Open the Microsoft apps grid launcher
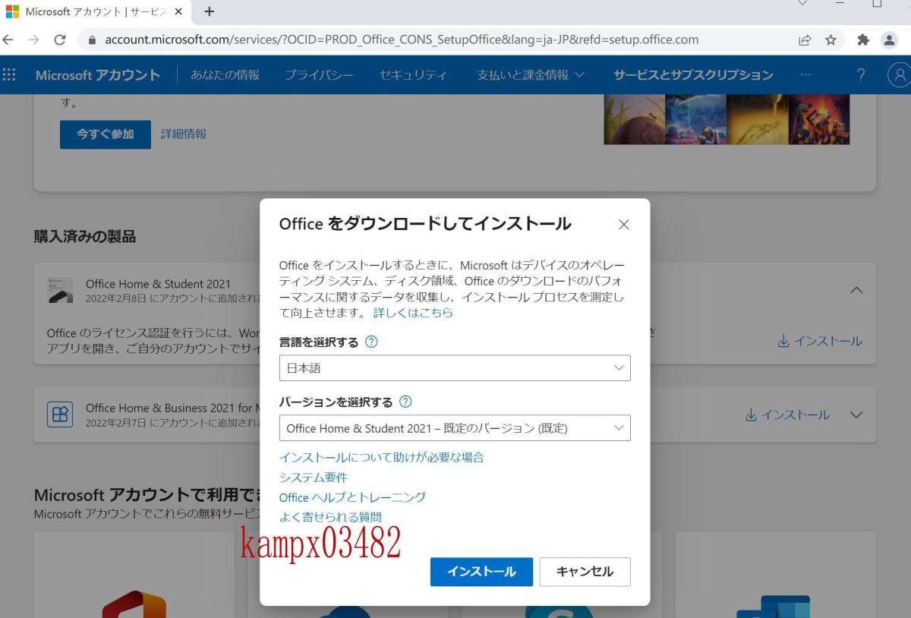 9,74
